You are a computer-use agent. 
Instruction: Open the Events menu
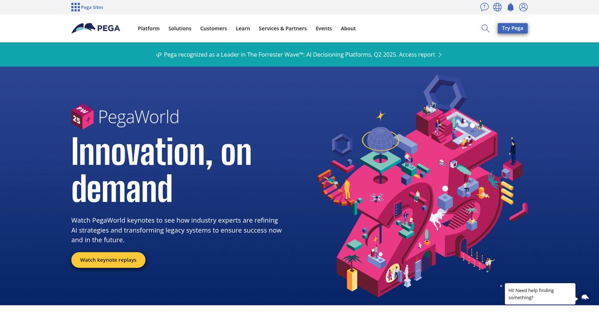[x=323, y=28]
